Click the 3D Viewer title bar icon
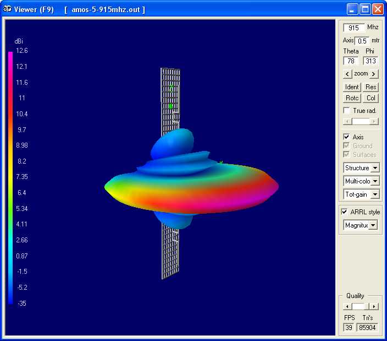387x341 pixels. tap(8, 9)
